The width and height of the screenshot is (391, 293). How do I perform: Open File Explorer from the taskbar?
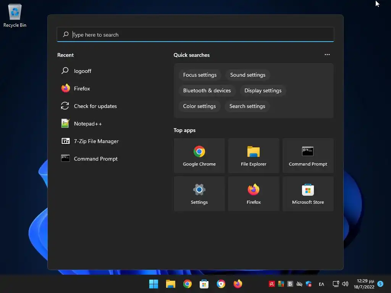pyautogui.click(x=171, y=284)
